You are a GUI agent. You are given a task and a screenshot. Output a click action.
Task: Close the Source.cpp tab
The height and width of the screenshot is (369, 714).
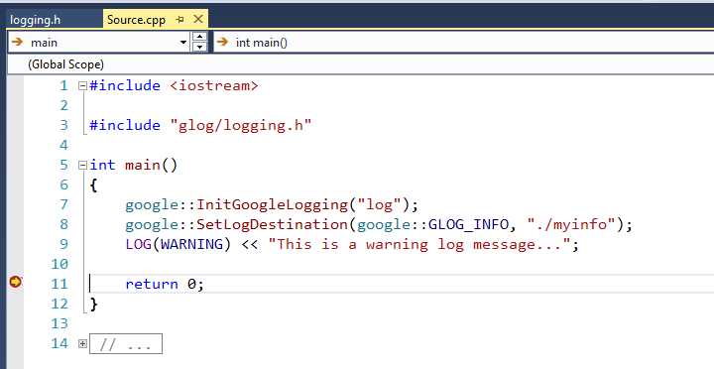(x=198, y=19)
